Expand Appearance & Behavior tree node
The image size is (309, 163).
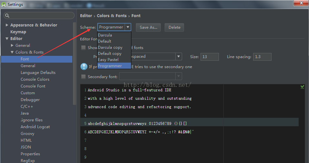pyautogui.click(x=7, y=25)
